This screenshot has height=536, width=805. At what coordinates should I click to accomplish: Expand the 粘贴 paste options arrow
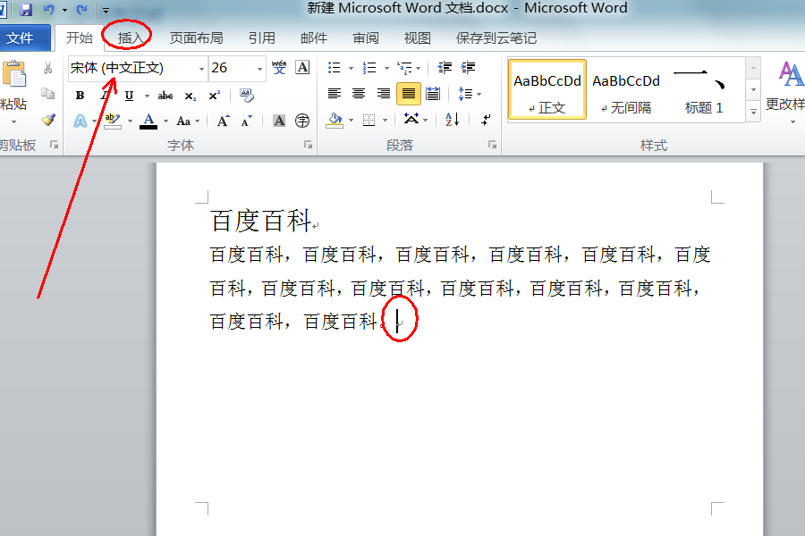[13, 122]
